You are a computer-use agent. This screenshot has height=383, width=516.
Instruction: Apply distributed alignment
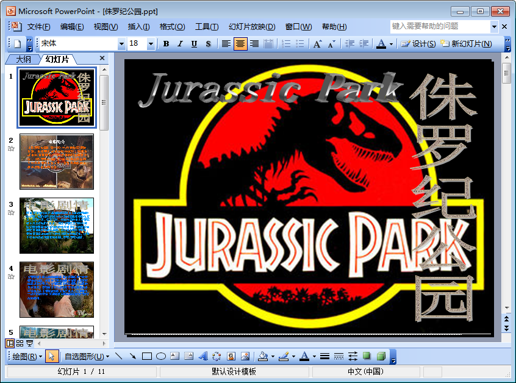coord(268,44)
